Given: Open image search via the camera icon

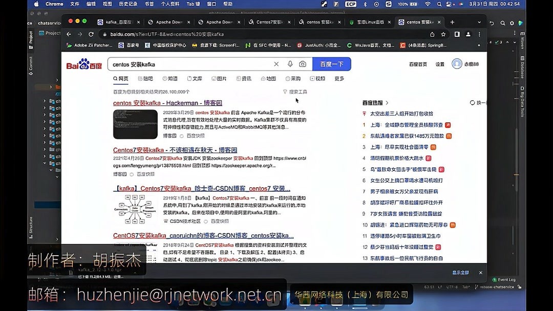Looking at the screenshot, I should pos(303,63).
